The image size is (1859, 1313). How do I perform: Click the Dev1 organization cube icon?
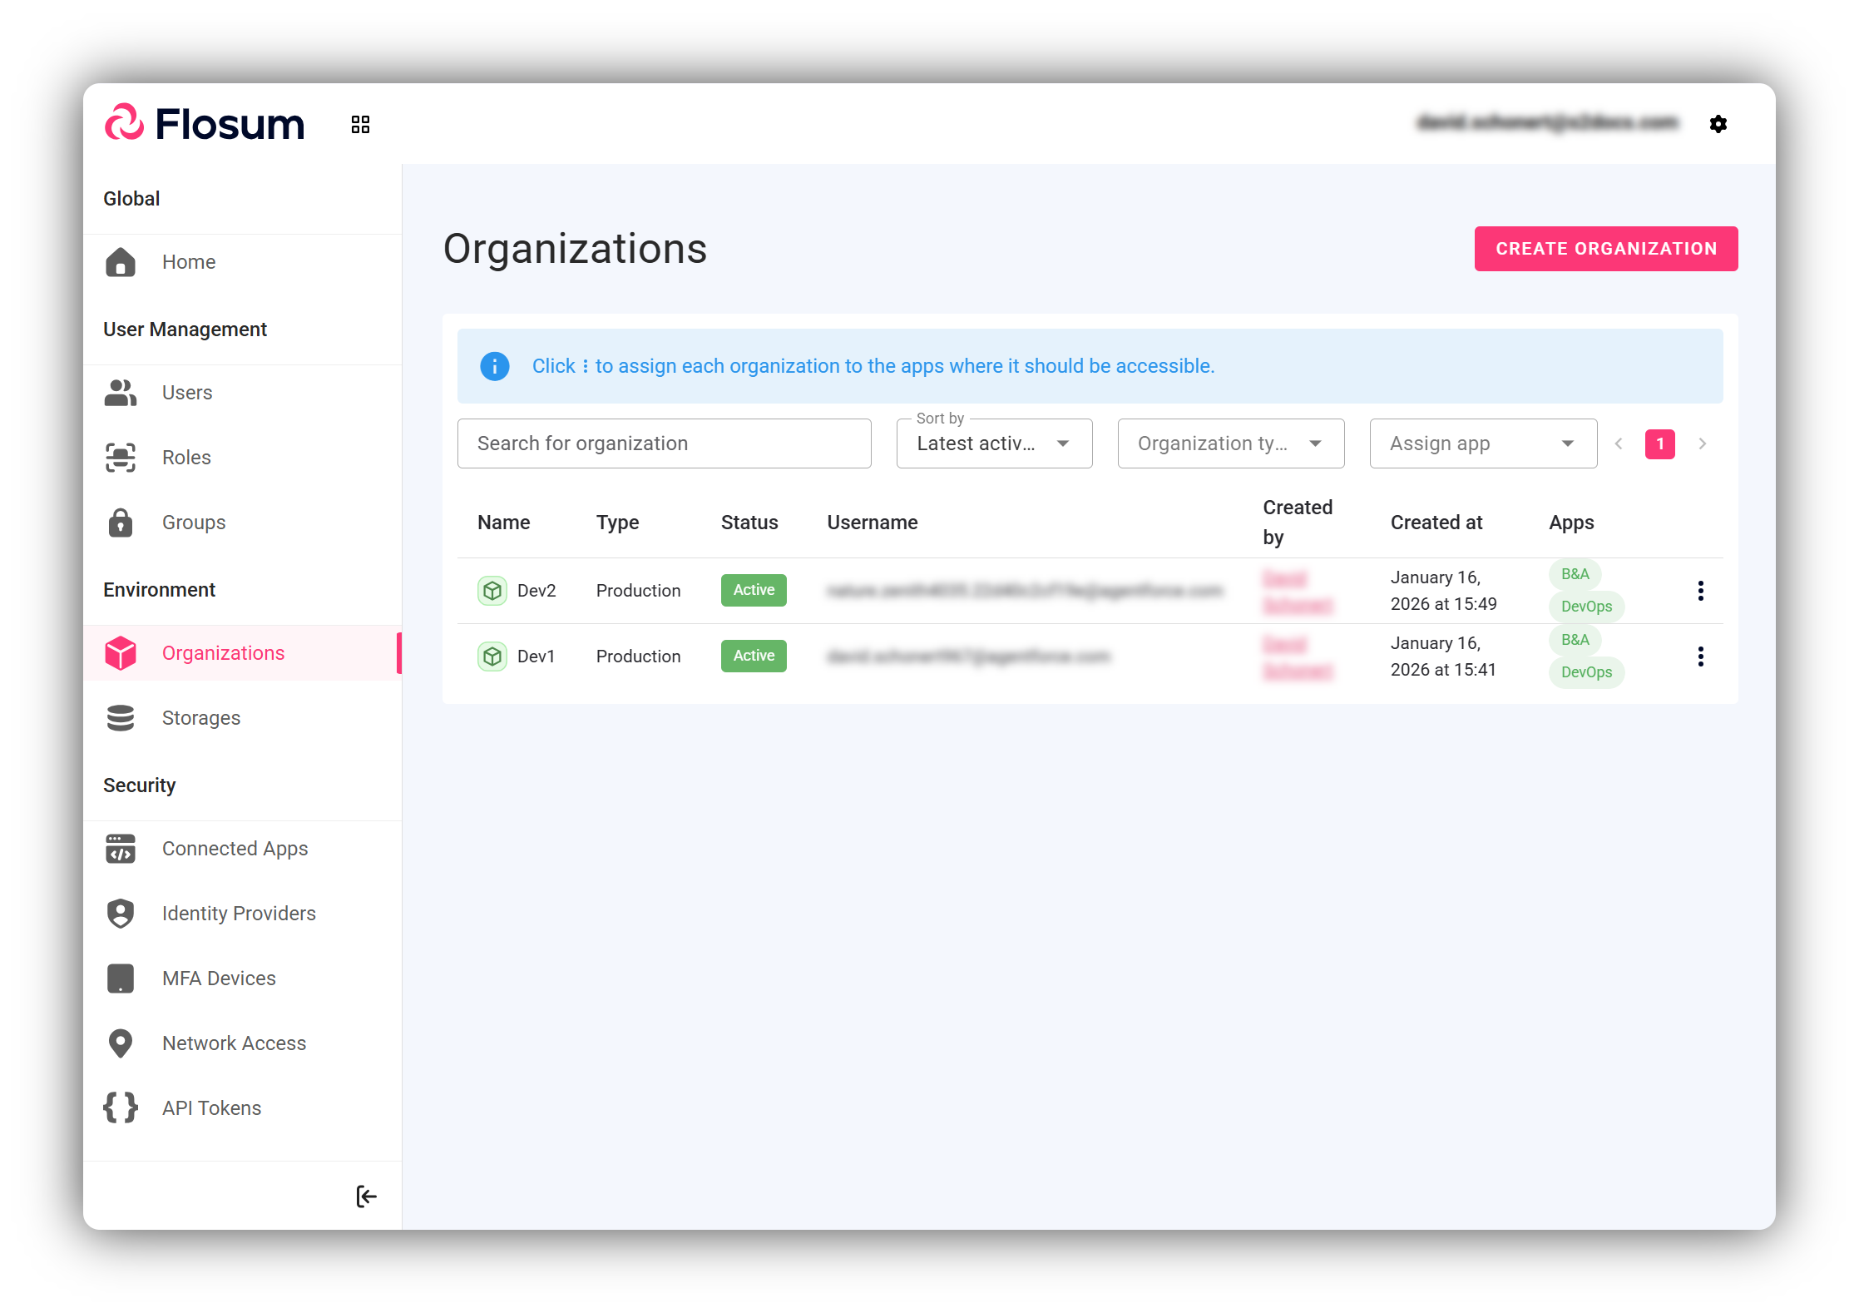(x=492, y=656)
